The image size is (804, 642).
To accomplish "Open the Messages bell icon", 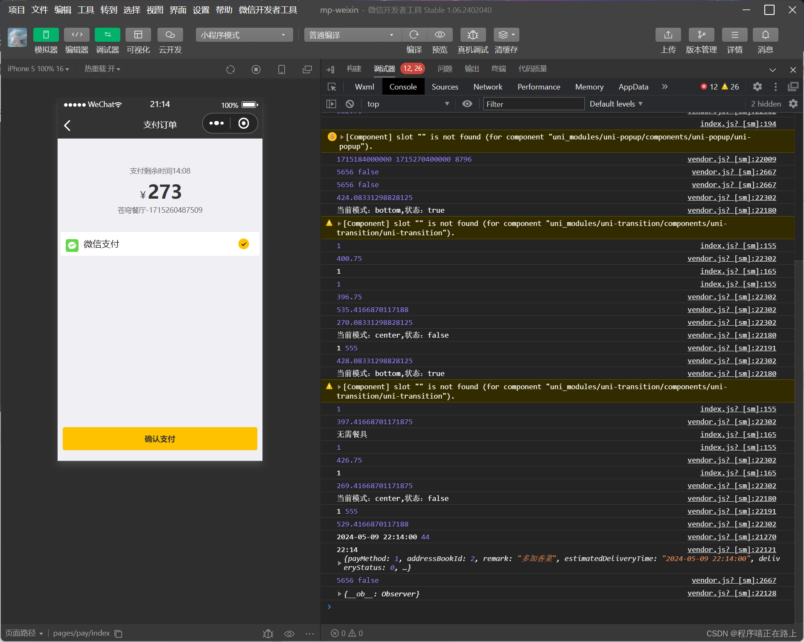I will pyautogui.click(x=766, y=35).
